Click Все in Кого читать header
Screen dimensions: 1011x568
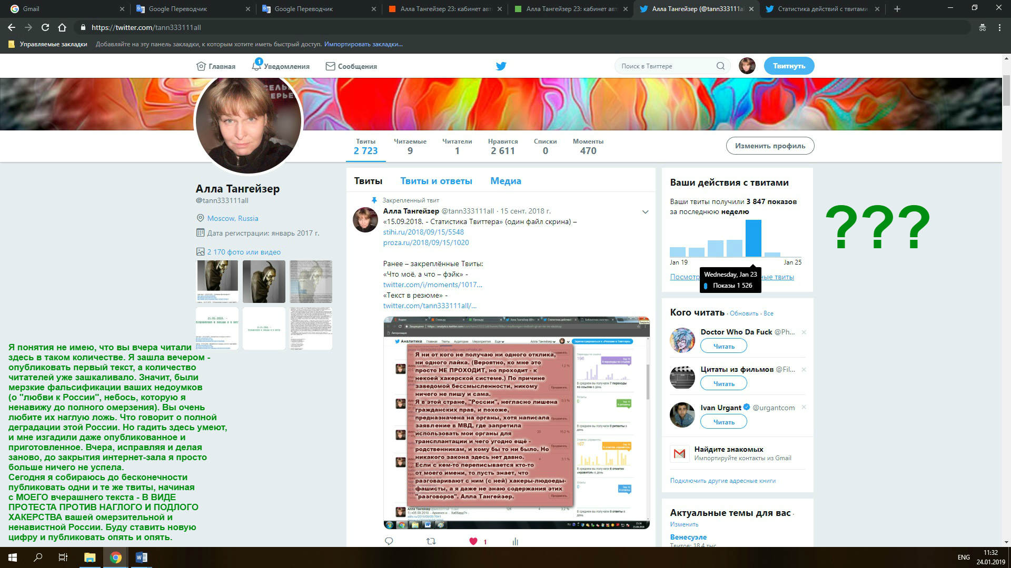point(768,313)
